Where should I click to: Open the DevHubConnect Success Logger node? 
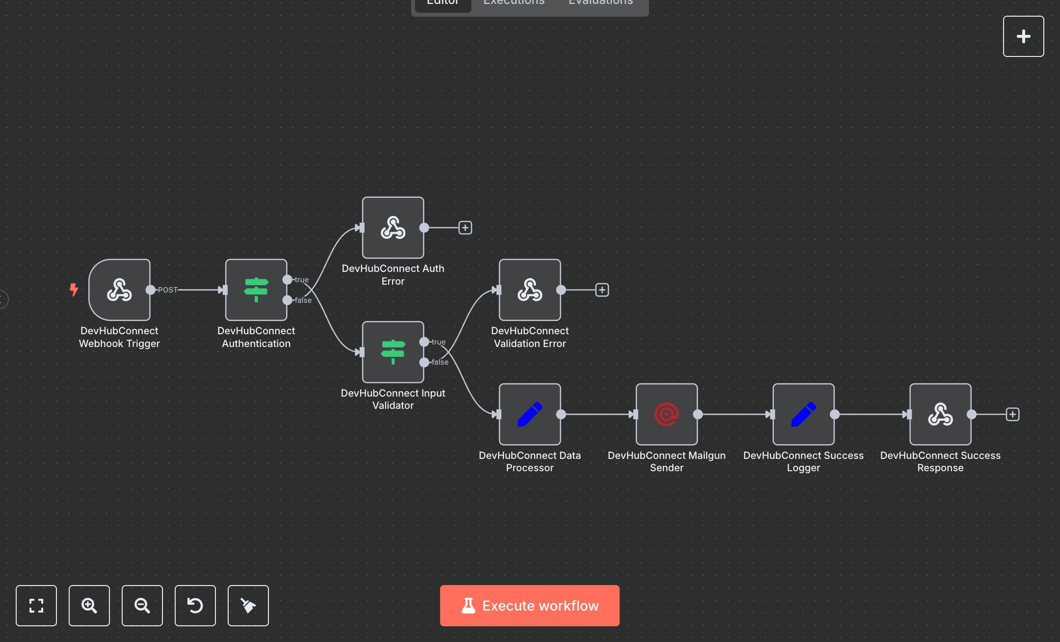tap(803, 414)
